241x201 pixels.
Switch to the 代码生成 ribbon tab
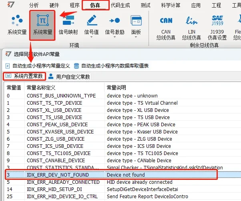(120, 5)
